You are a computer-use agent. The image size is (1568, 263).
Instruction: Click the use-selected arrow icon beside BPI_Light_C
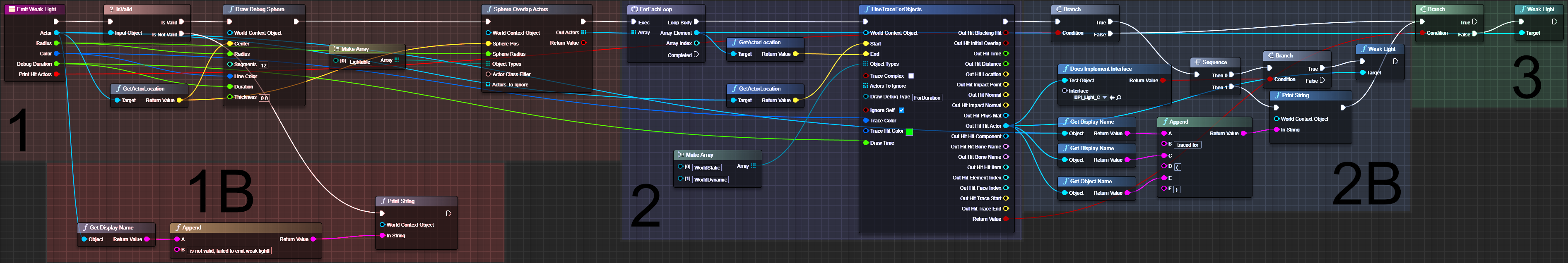(1112, 97)
